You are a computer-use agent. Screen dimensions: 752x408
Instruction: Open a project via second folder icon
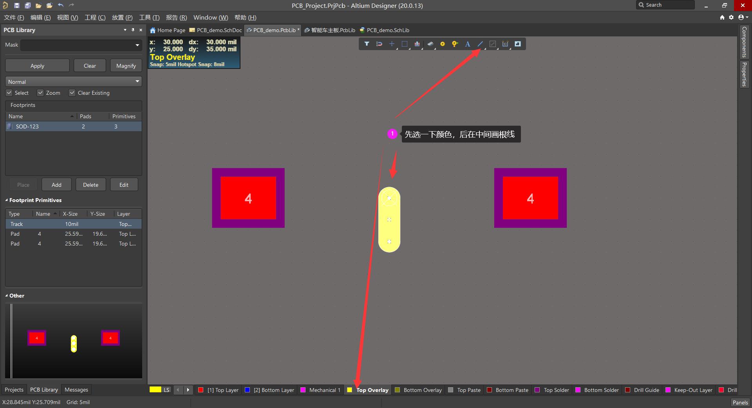[49, 5]
